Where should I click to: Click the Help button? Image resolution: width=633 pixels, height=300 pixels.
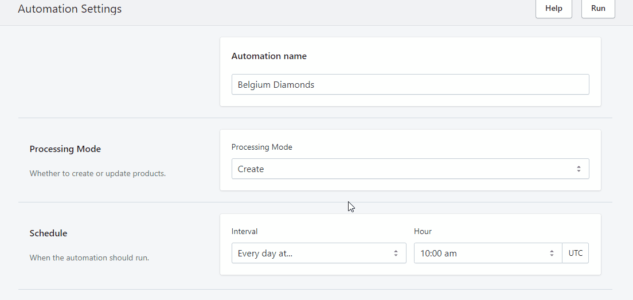pos(553,9)
